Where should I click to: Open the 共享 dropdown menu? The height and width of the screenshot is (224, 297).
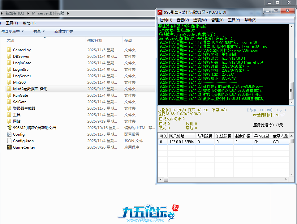pos(39,31)
